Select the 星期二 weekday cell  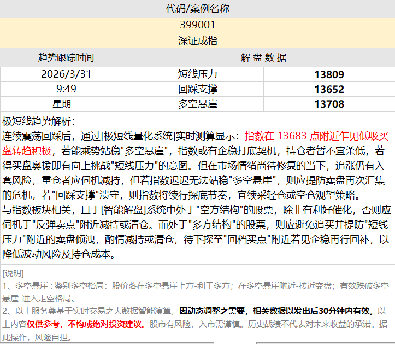click(x=66, y=104)
